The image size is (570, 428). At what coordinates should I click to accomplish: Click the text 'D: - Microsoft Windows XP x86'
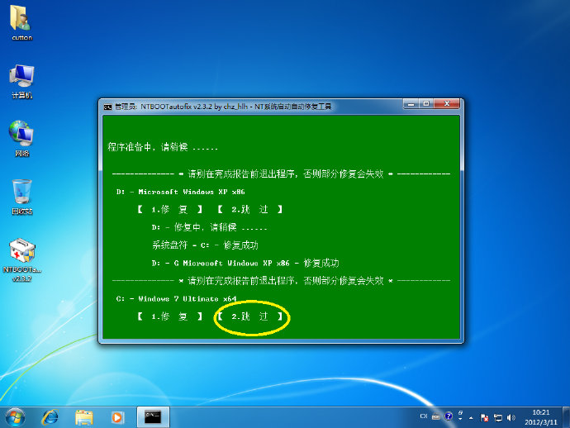181,192
